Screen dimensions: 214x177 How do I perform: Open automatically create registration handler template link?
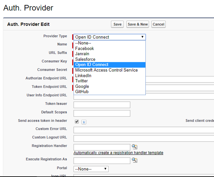118,153
